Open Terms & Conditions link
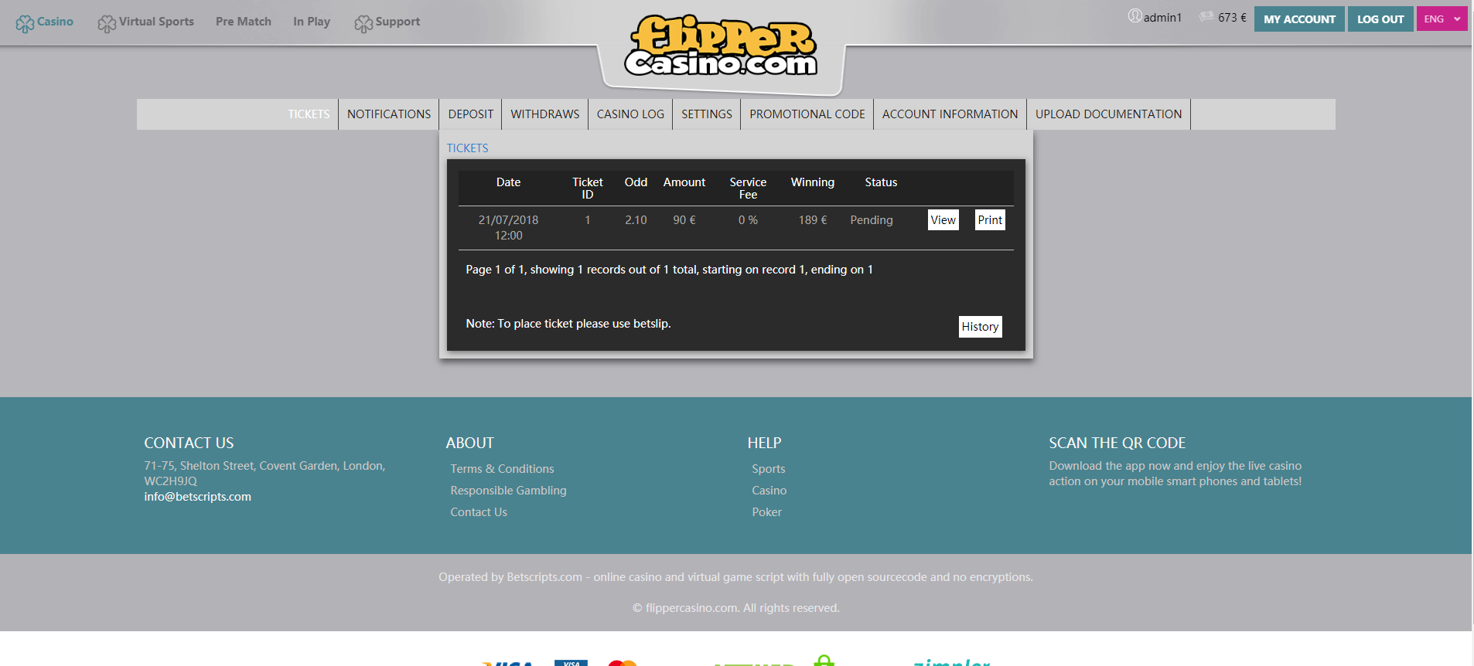 [x=502, y=469]
